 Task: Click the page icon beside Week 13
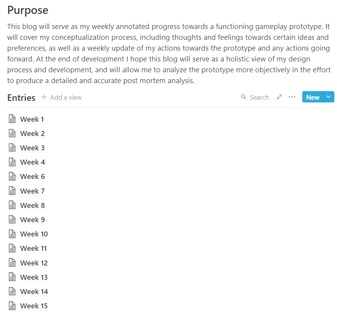(x=12, y=277)
